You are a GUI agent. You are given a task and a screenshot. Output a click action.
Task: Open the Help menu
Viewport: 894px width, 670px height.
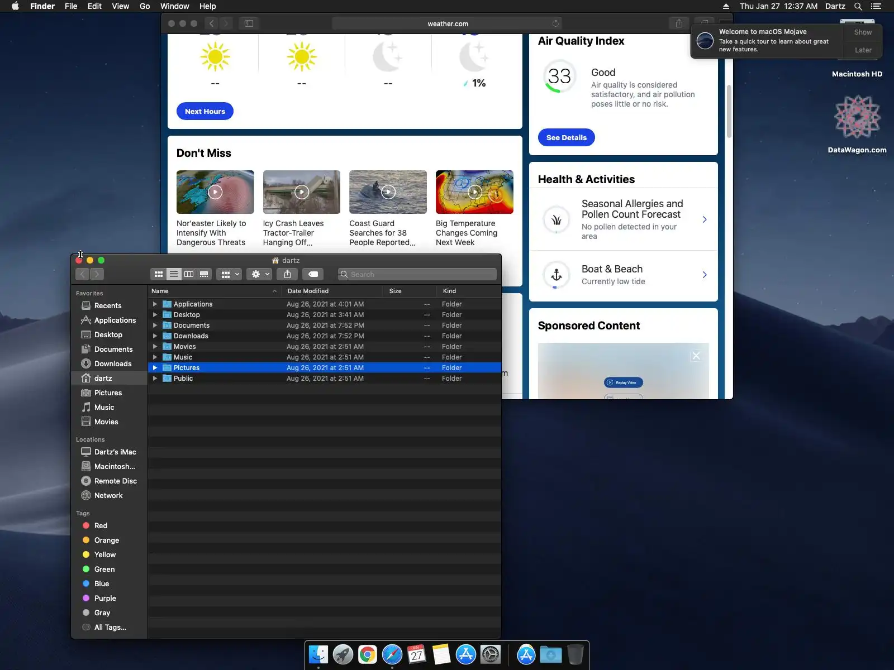pyautogui.click(x=207, y=6)
